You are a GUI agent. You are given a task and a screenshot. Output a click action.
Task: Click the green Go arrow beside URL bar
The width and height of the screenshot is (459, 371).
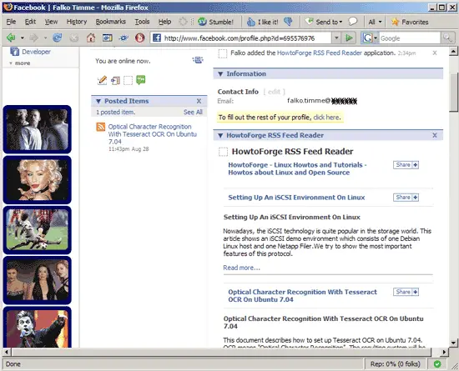pyautogui.click(x=349, y=38)
